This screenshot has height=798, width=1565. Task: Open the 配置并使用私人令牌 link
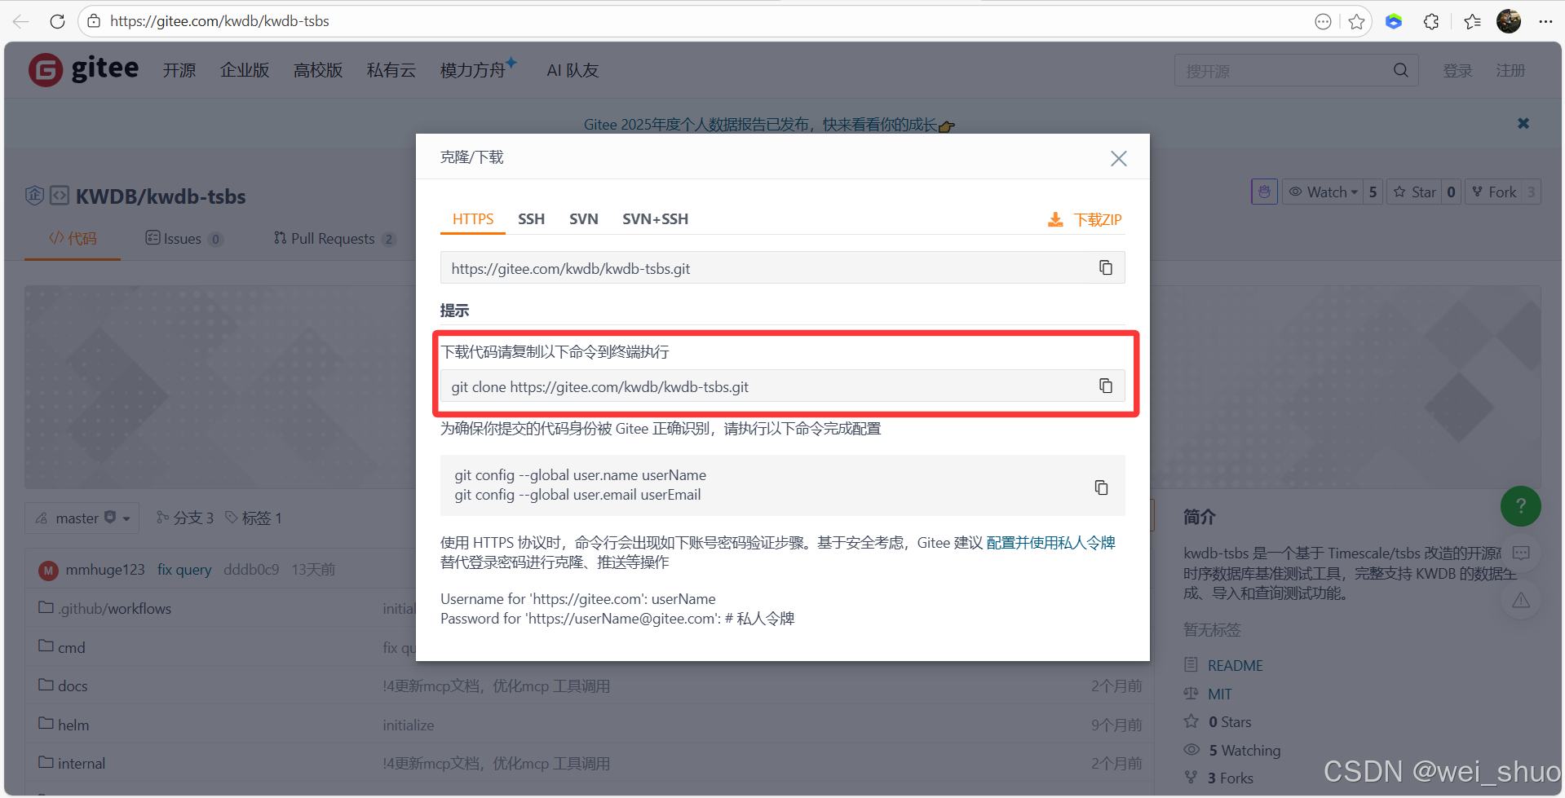[x=1050, y=543]
